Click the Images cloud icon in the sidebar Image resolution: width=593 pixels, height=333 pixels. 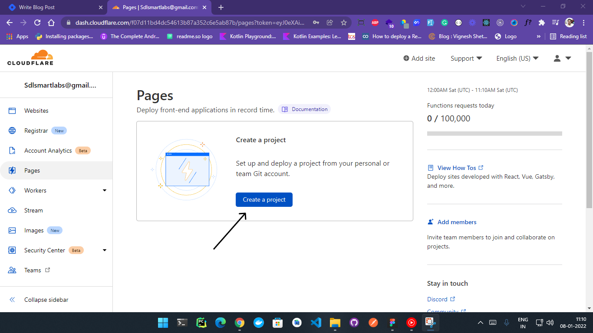[x=12, y=230]
